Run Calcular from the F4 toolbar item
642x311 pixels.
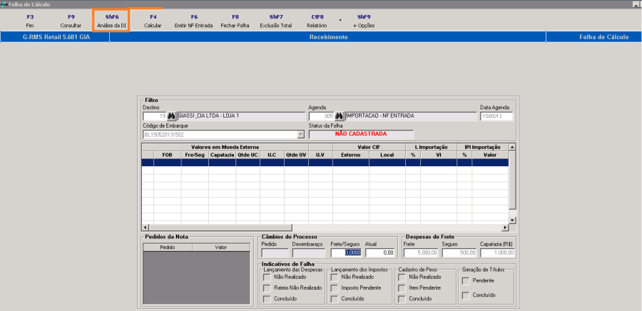tap(153, 21)
